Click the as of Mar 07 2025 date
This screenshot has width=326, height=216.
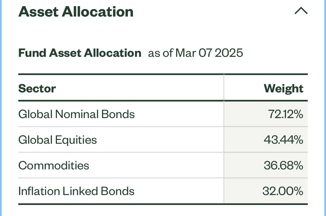[x=195, y=53]
